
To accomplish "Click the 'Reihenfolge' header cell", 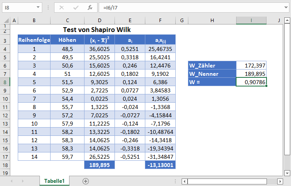I will [x=34, y=40].
